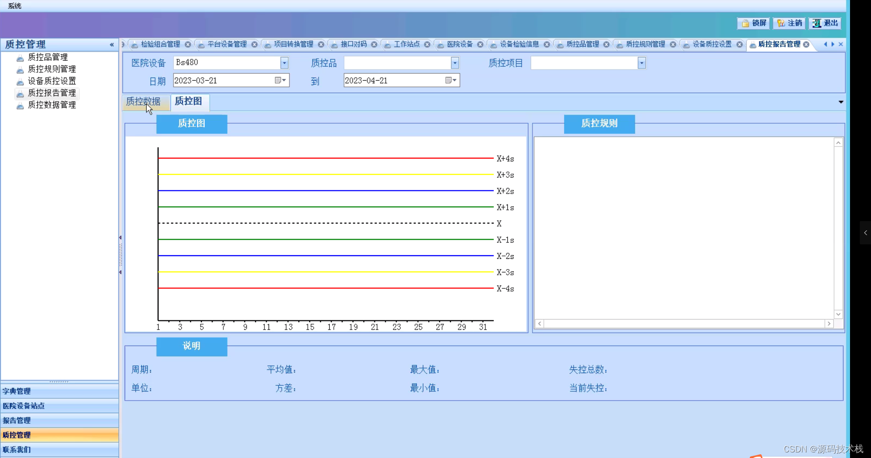Open the 质控品 dropdown list
871x458 pixels.
click(x=455, y=62)
